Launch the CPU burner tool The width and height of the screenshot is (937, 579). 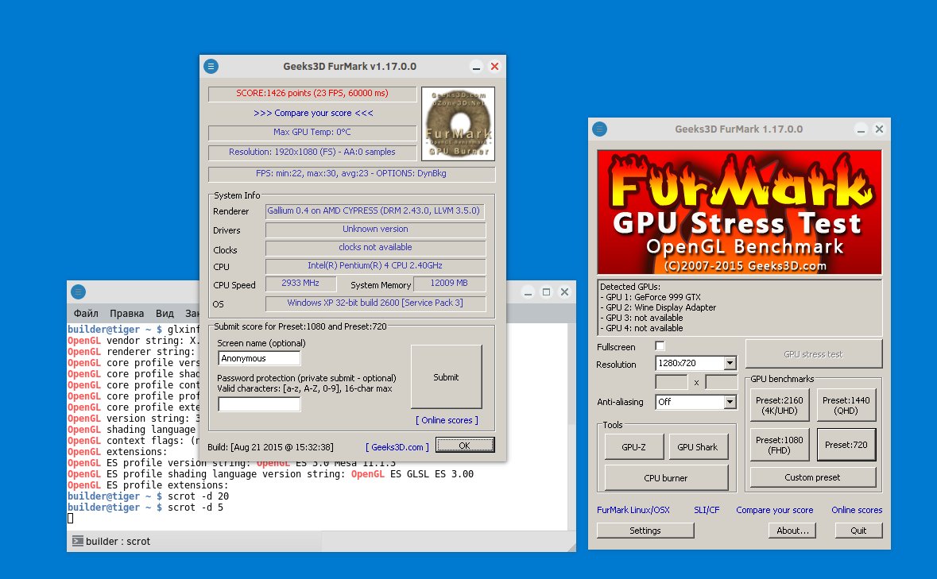click(x=666, y=478)
